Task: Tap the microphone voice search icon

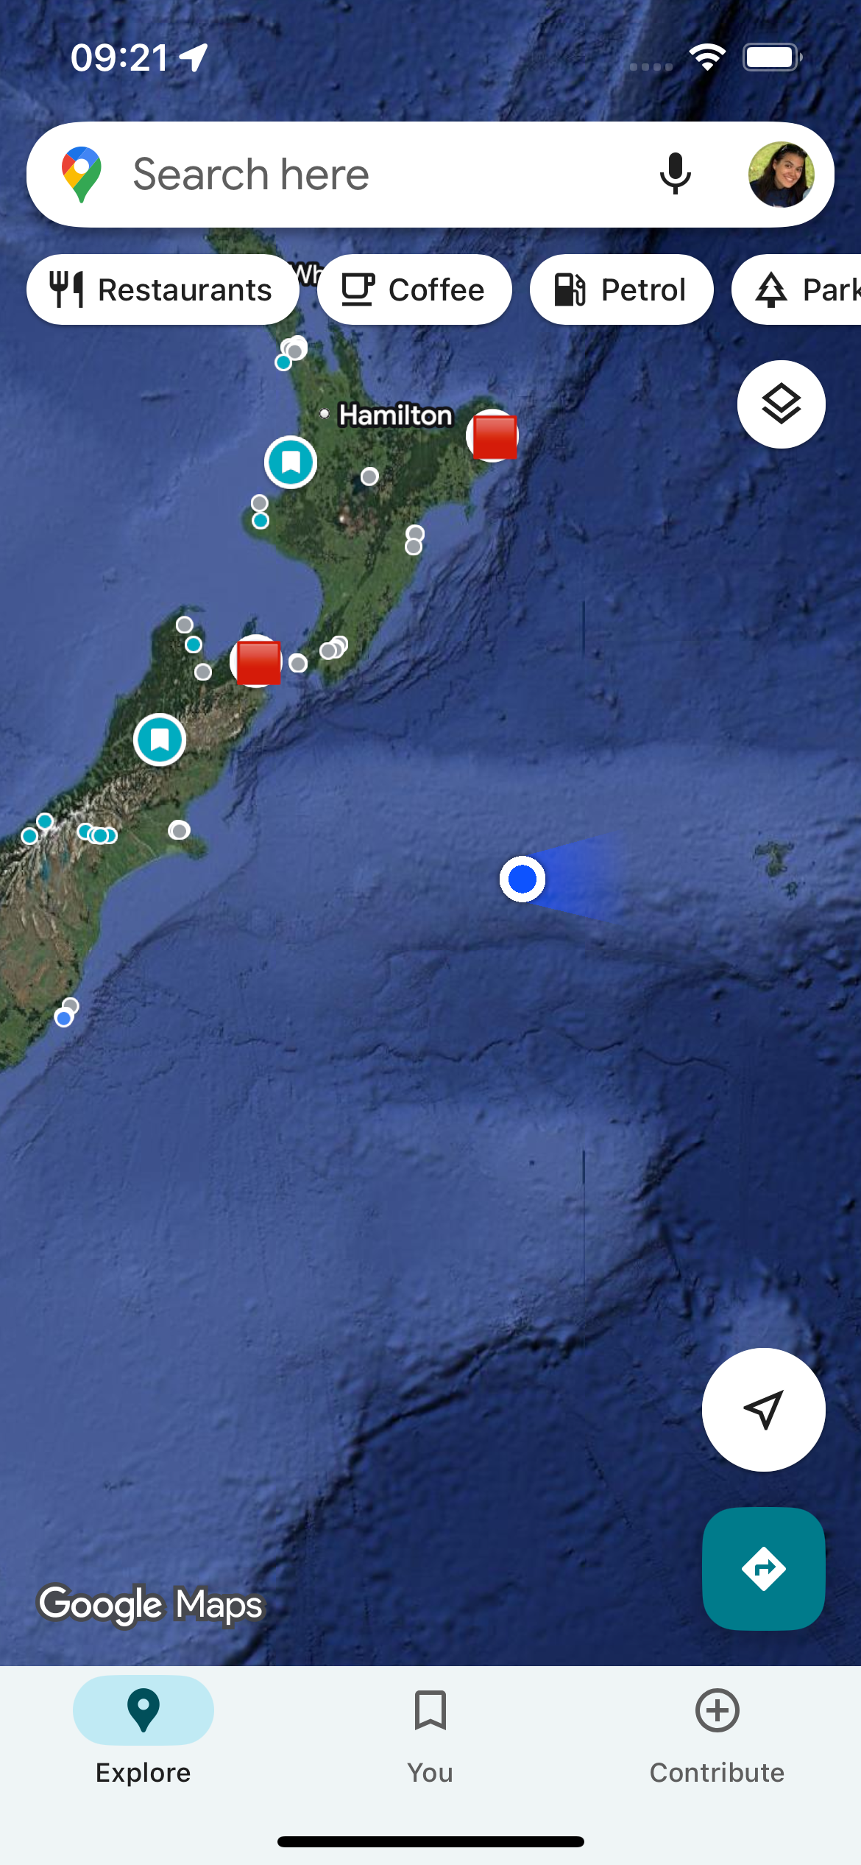Action: (x=675, y=175)
